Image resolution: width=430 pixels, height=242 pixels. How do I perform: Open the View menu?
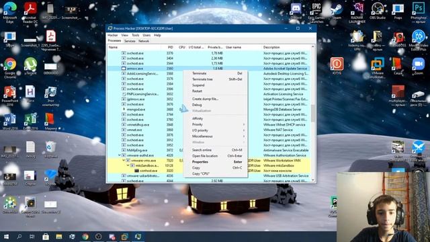[x=125, y=35]
